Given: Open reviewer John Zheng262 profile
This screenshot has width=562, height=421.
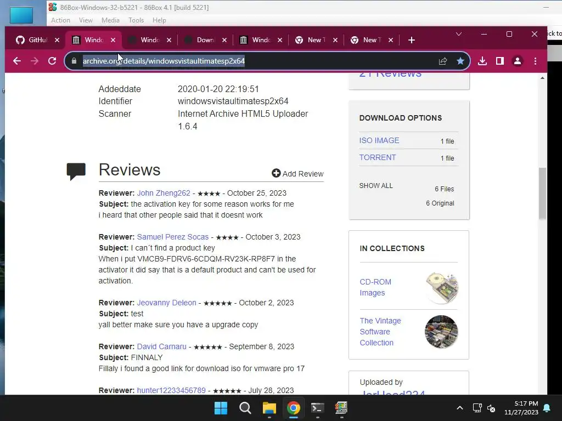Looking at the screenshot, I should 164,193.
